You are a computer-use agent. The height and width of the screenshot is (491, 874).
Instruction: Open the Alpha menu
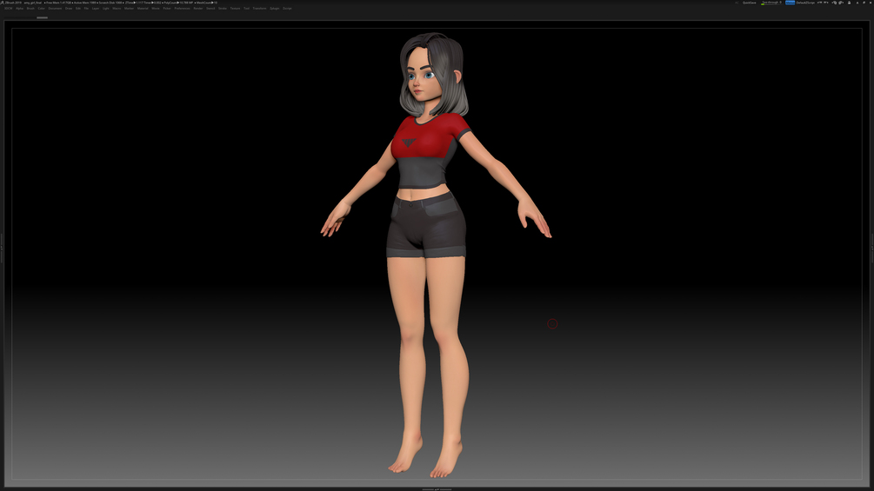(19, 9)
